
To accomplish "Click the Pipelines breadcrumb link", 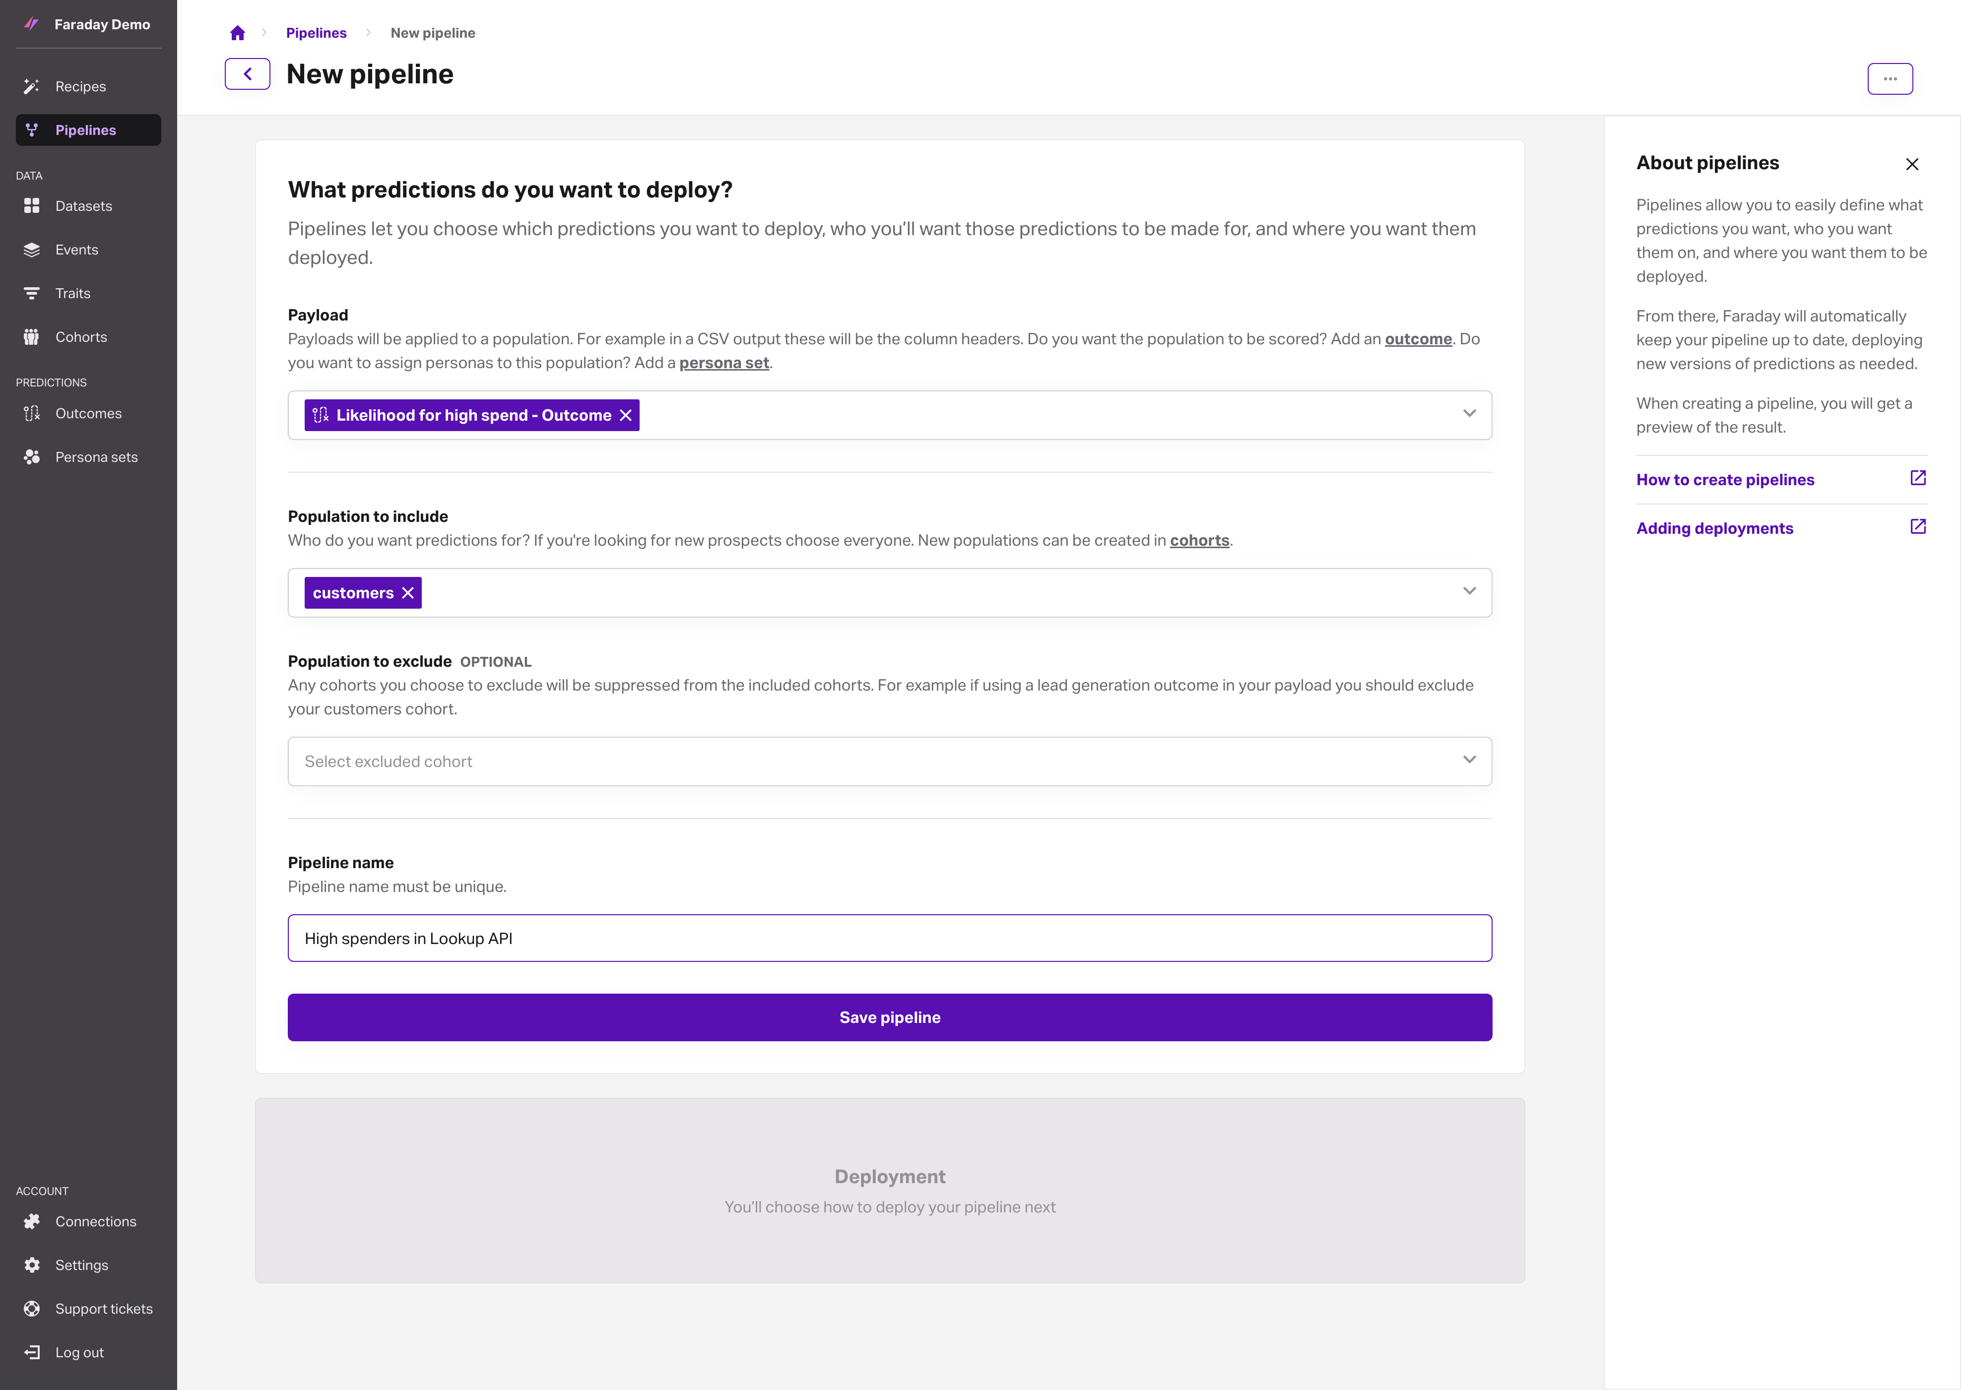I will coord(316,33).
